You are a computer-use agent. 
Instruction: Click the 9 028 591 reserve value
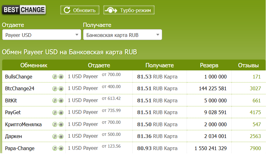tap(215, 113)
